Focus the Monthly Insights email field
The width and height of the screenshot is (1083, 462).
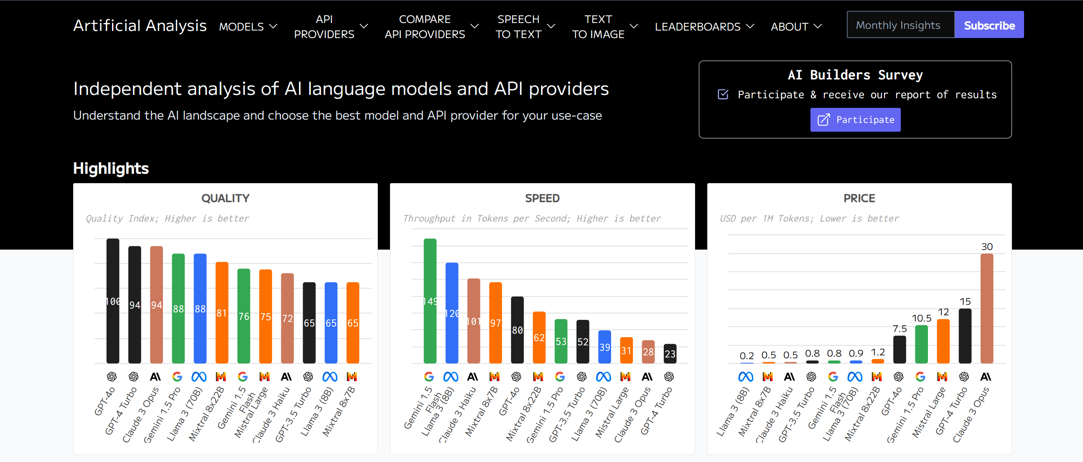[x=900, y=25]
